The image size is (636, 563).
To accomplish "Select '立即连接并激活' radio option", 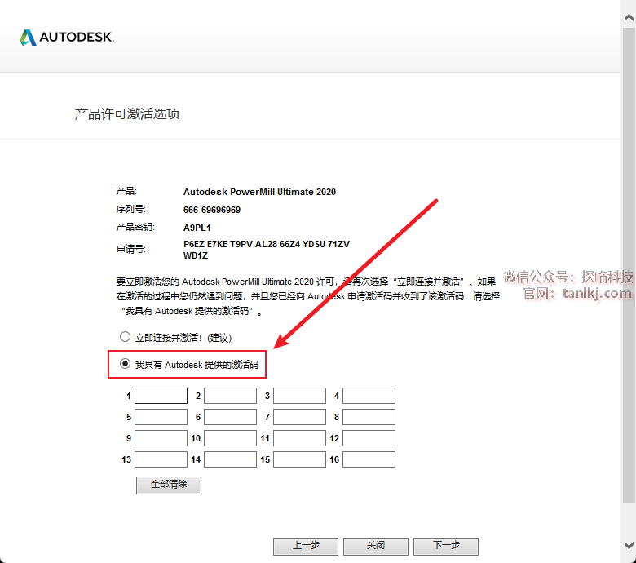I will tap(125, 337).
